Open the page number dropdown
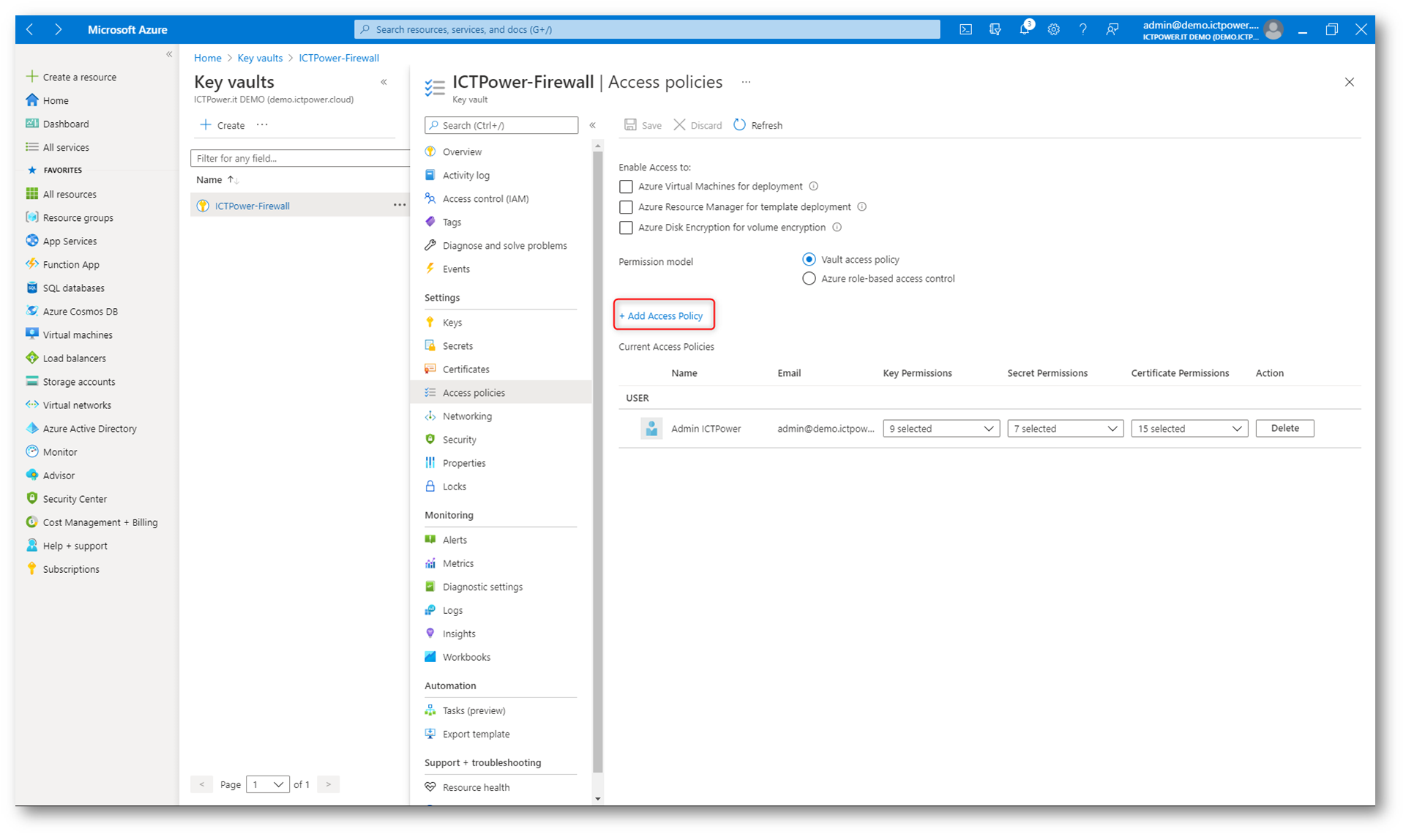The image size is (1406, 837). click(x=268, y=784)
